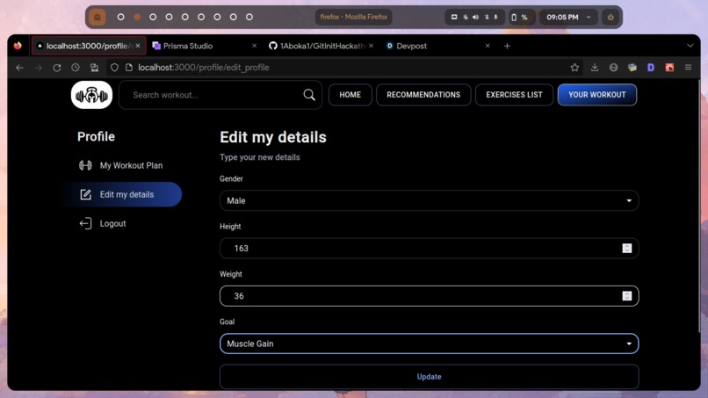Click the clock dropdown arrow at 09:05 PM
The height and width of the screenshot is (398, 708).
coord(589,18)
